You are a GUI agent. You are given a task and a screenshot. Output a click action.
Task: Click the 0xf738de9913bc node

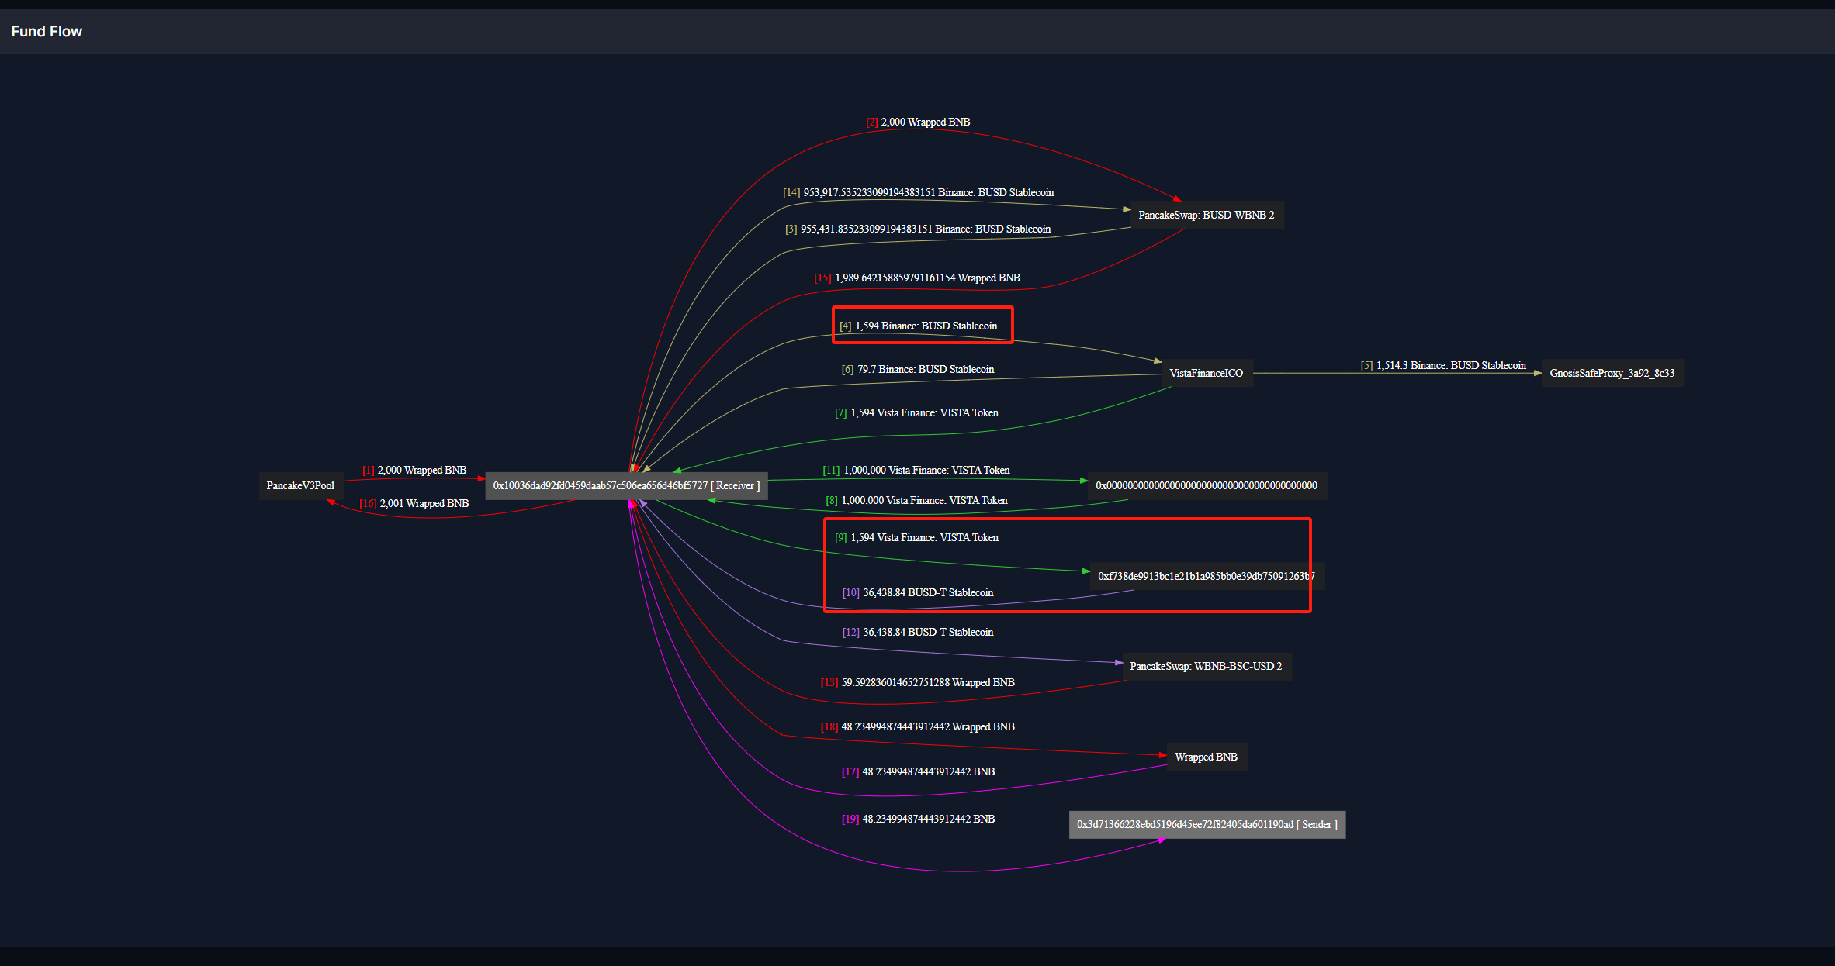1206,577
